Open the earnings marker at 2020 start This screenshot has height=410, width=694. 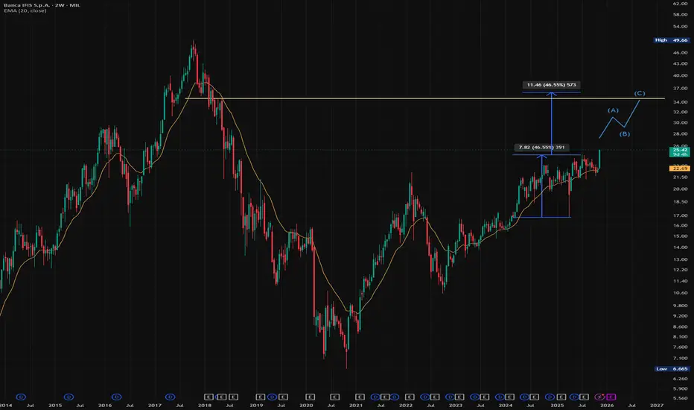click(x=310, y=397)
